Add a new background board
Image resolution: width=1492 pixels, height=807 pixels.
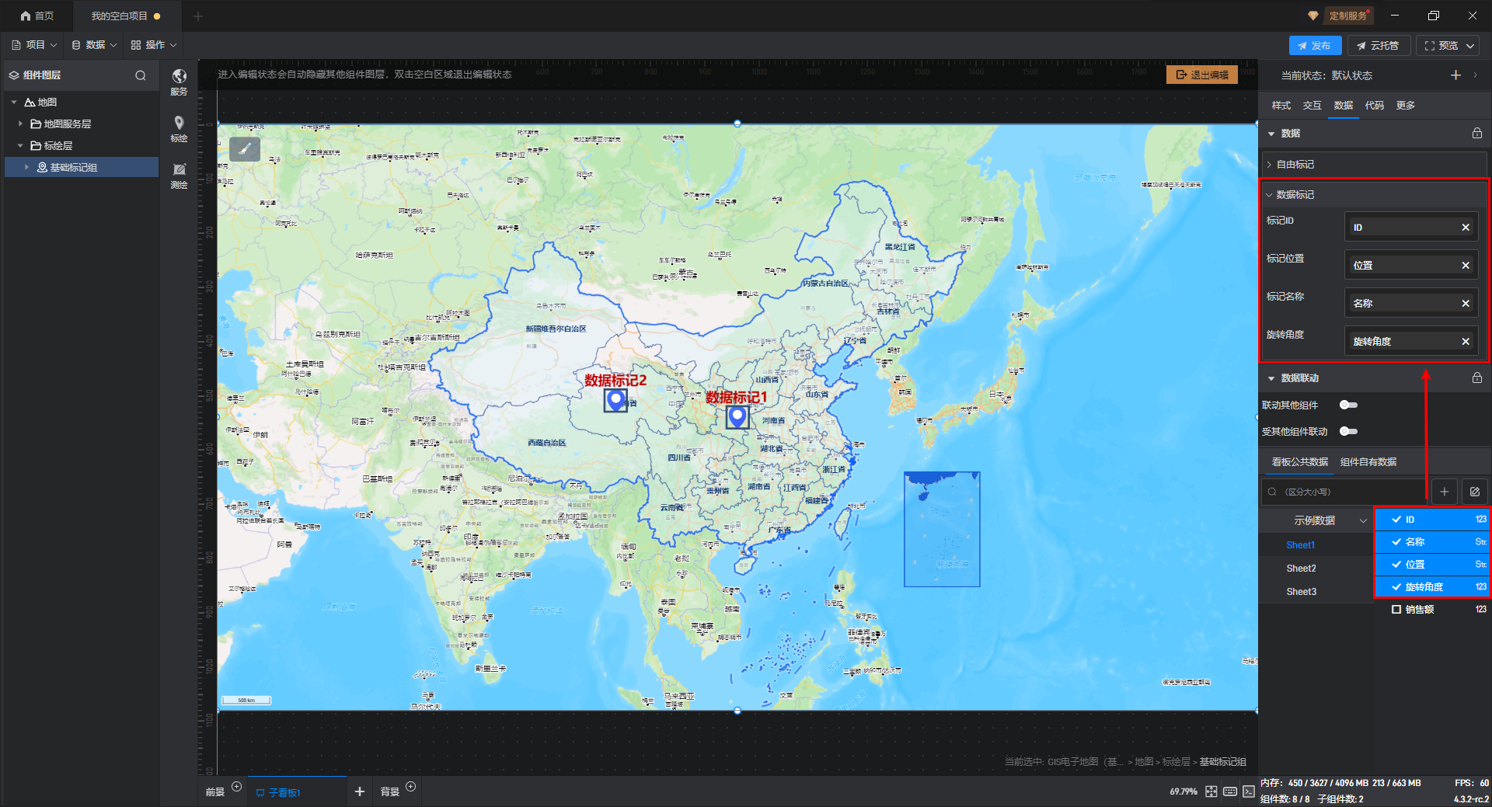(411, 787)
